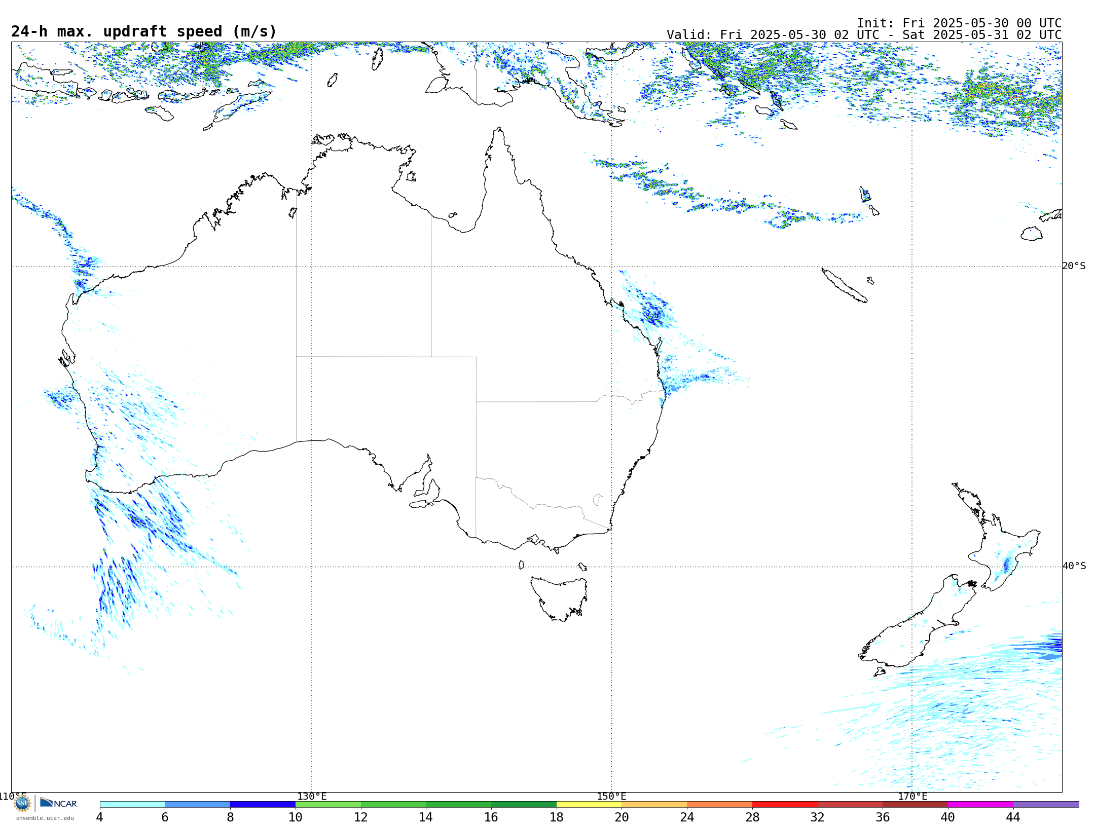Click colorbar tick label '28'

tap(752, 817)
